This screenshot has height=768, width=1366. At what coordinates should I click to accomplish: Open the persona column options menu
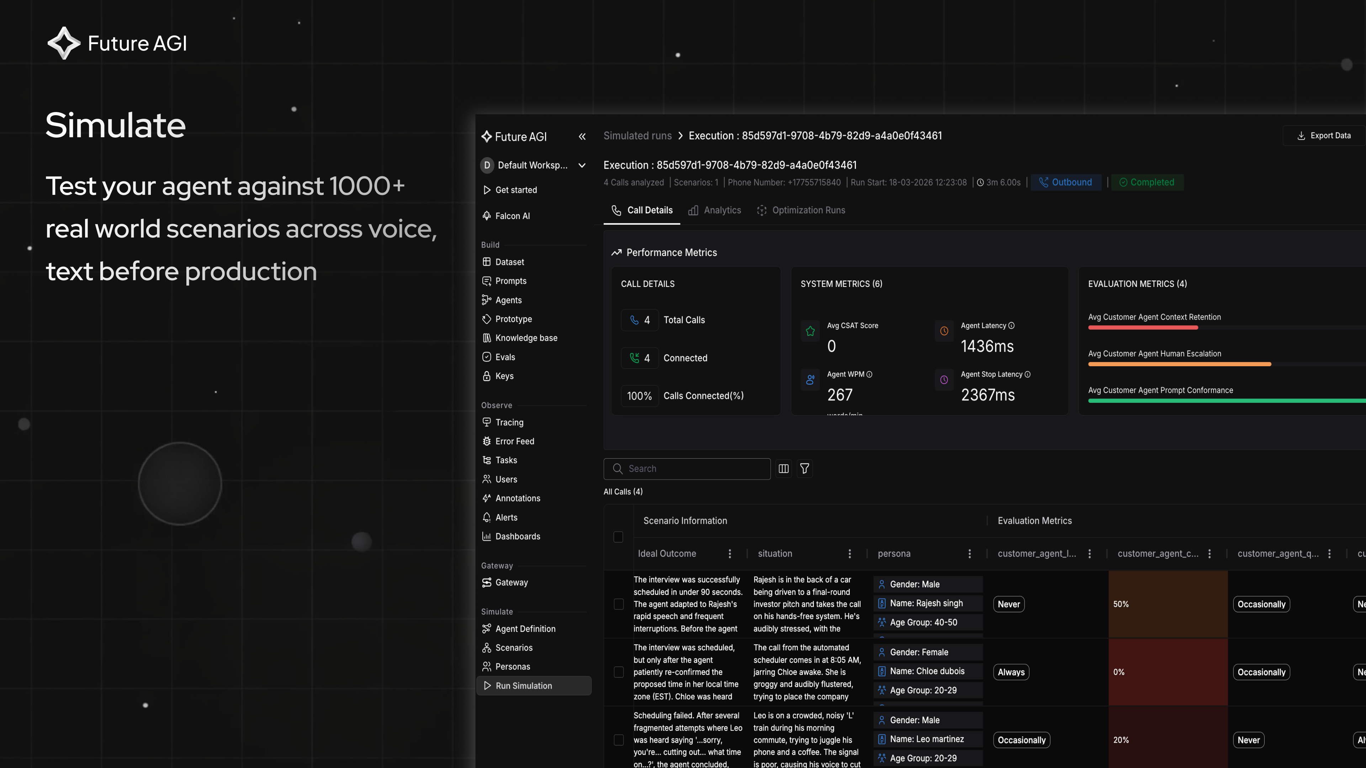(969, 553)
